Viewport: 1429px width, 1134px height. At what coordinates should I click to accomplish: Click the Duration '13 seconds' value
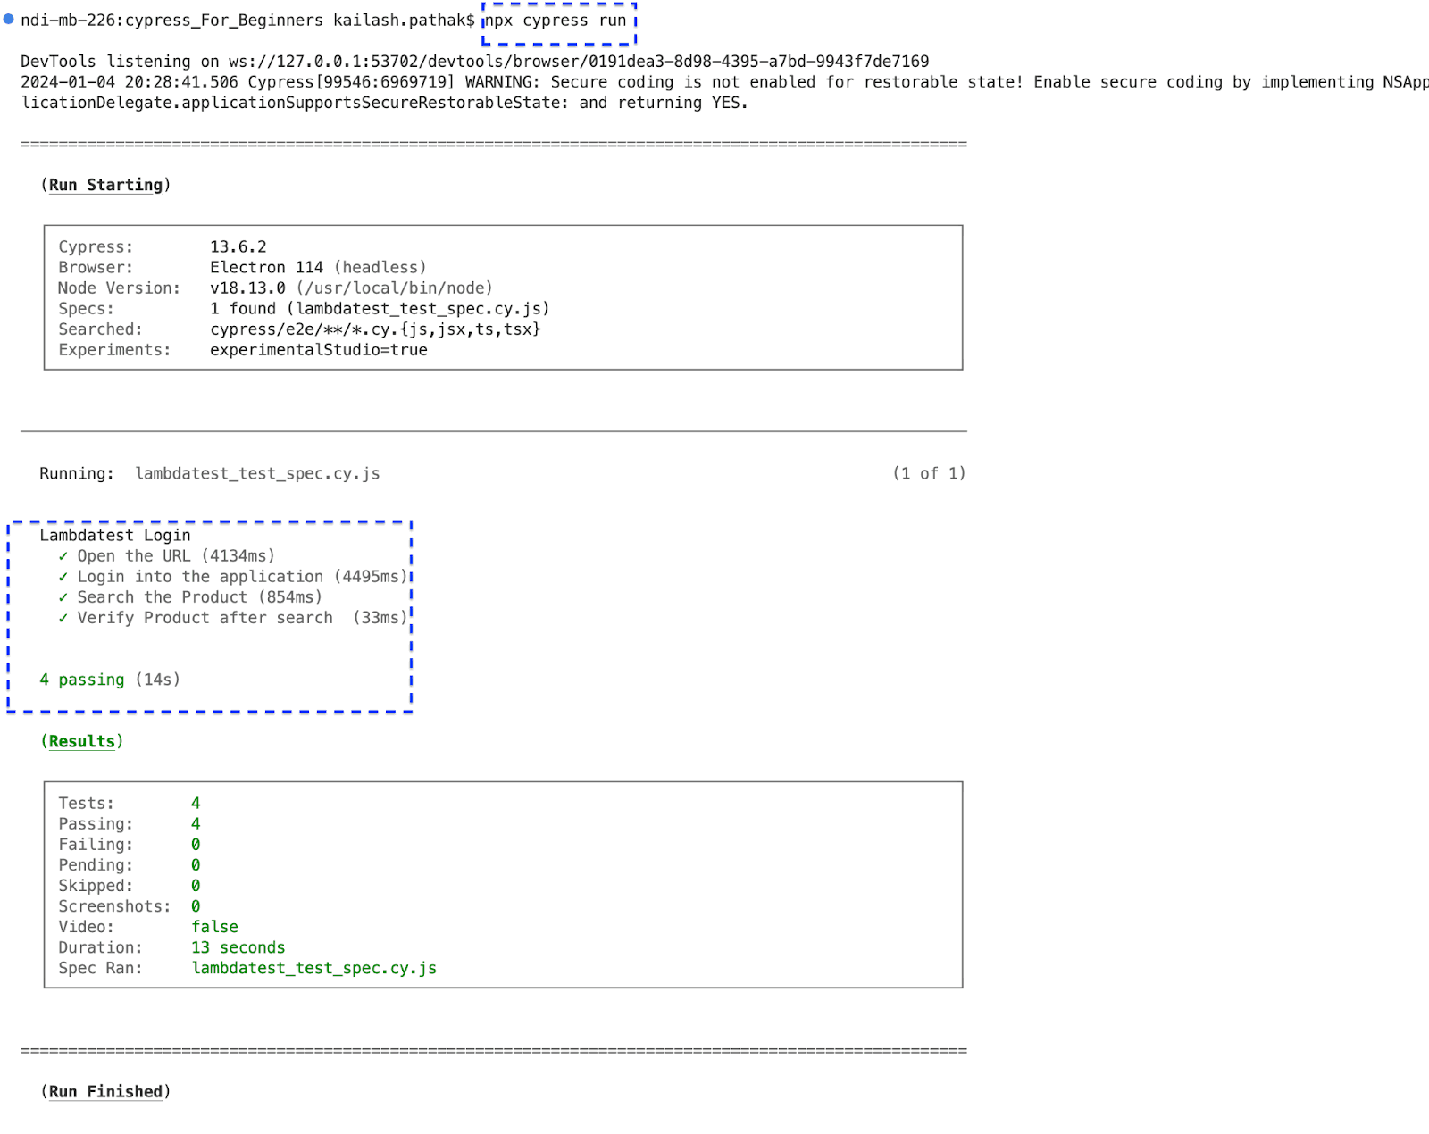[x=238, y=947]
